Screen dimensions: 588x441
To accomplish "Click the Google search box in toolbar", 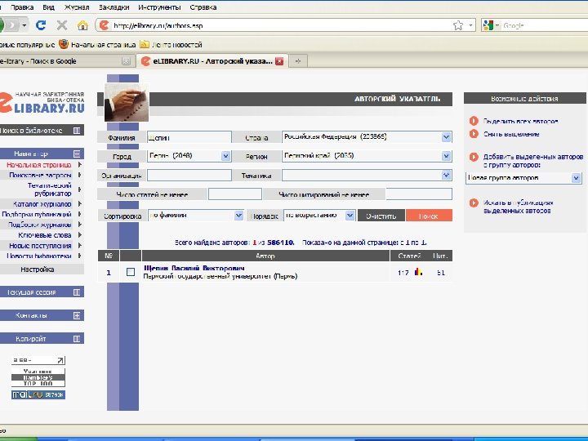I will [544, 25].
